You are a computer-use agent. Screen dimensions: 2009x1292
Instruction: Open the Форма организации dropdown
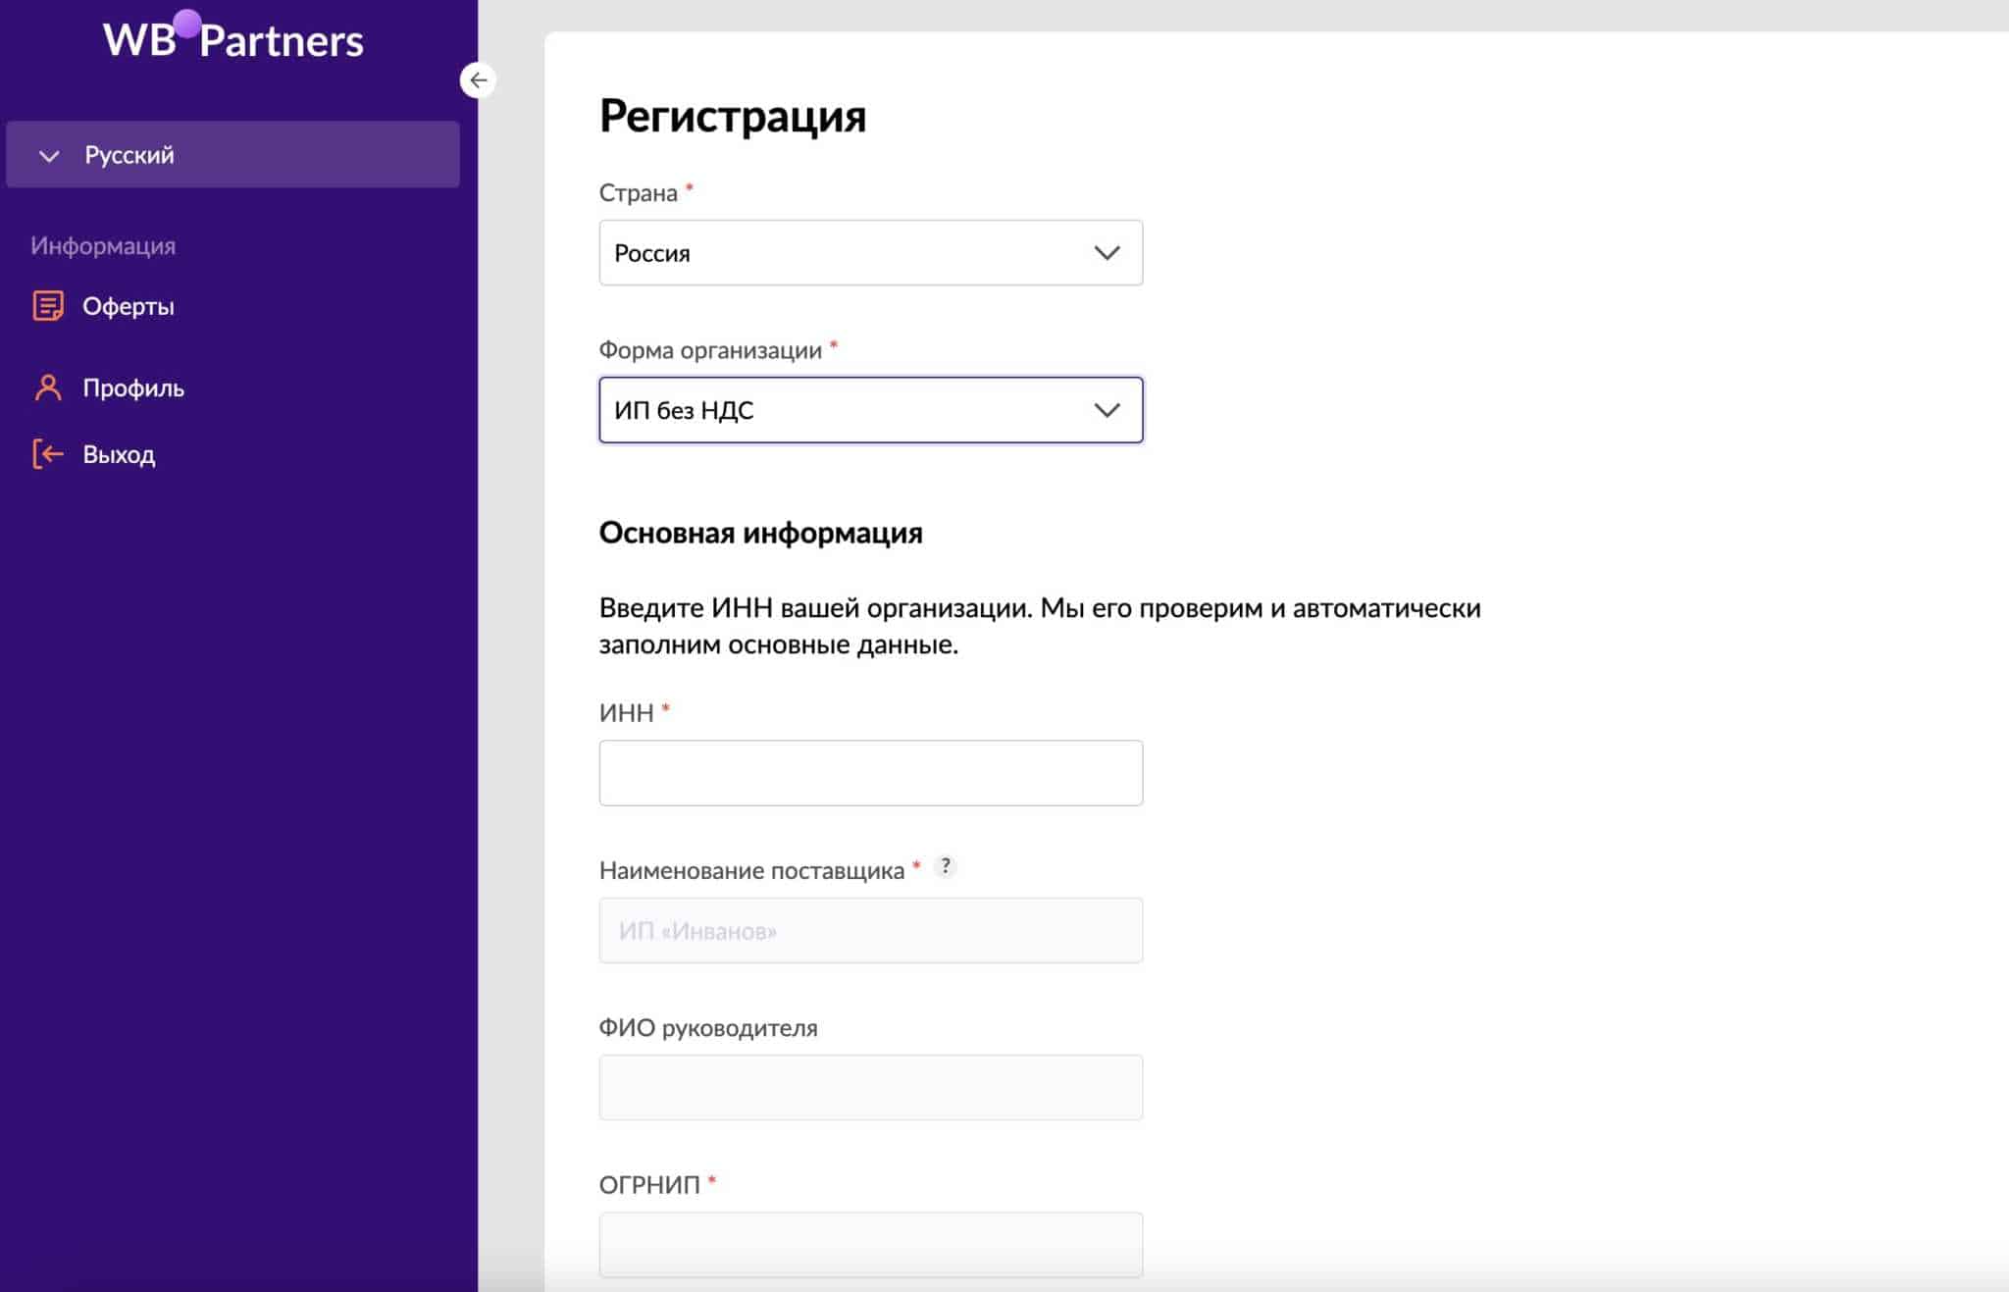(x=871, y=410)
